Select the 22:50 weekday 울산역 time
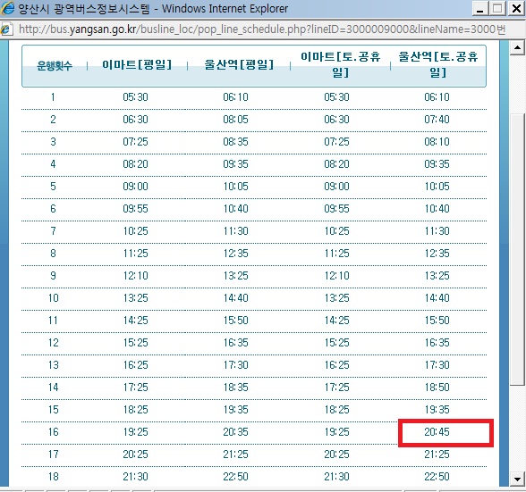The width and height of the screenshot is (526, 492). (x=235, y=476)
